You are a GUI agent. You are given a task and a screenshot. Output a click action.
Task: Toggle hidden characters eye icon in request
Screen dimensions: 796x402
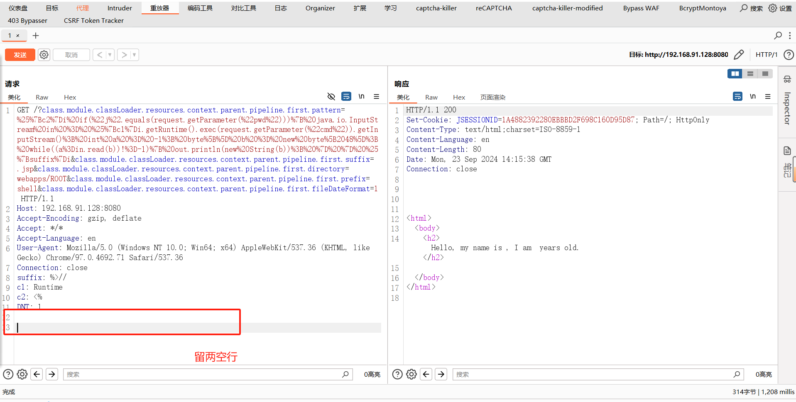pos(331,97)
